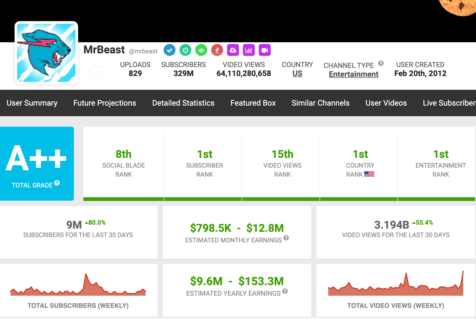Click the 80.0% subscriber increase figure
Screen dimensions: 476x320
[x=95, y=223]
